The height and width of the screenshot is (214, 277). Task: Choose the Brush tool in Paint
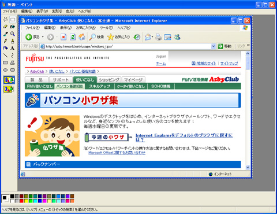[x=13, y=41]
